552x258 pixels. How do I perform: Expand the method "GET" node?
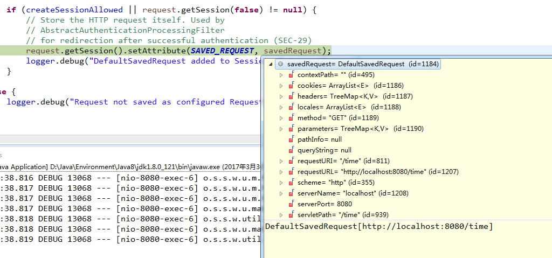pyautogui.click(x=281, y=118)
